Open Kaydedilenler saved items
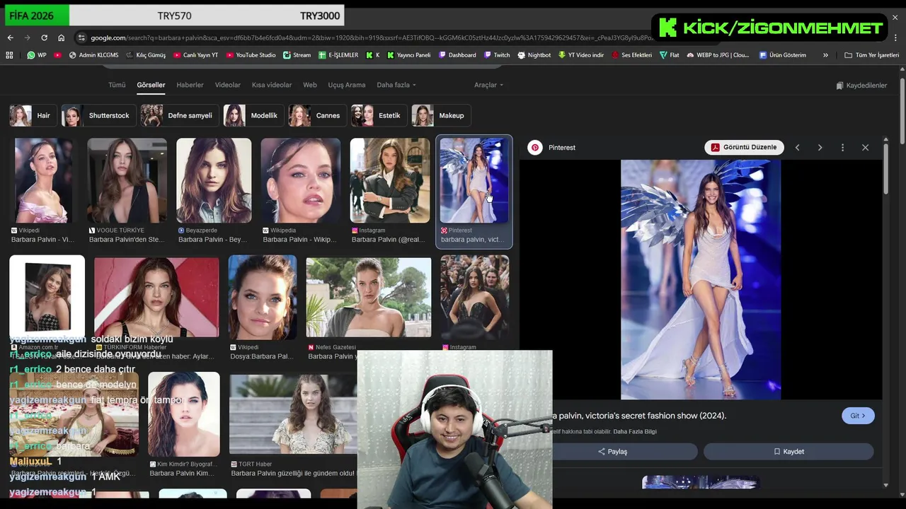This screenshot has width=906, height=509. point(861,86)
